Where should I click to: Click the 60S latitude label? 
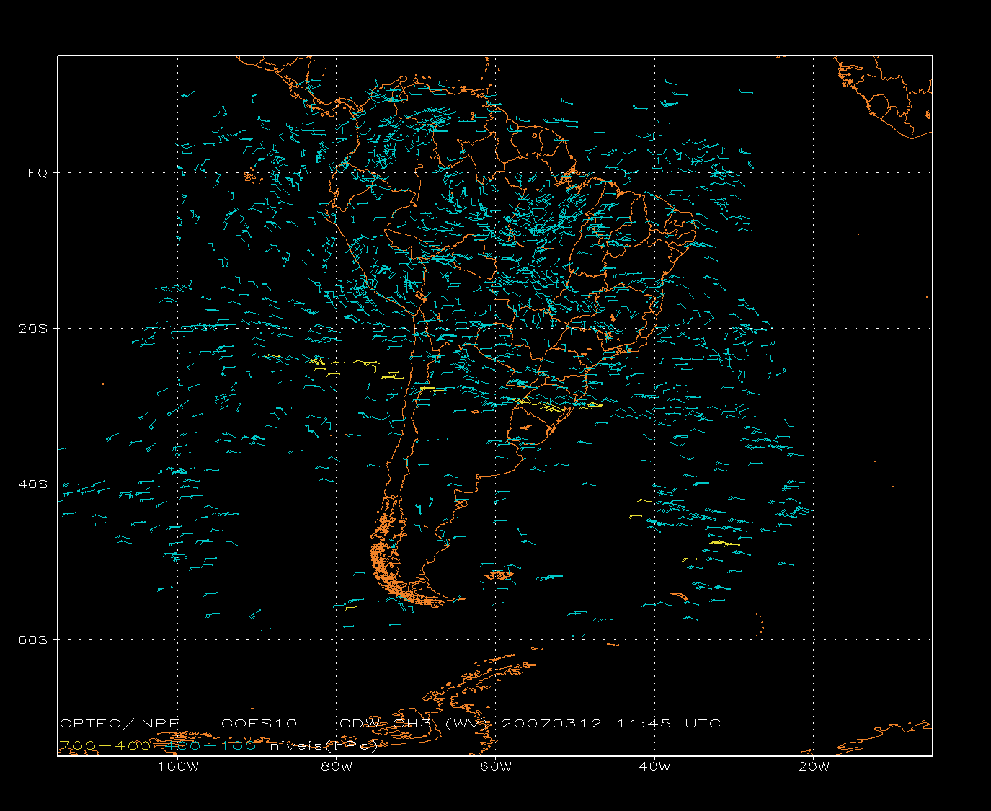[32, 640]
